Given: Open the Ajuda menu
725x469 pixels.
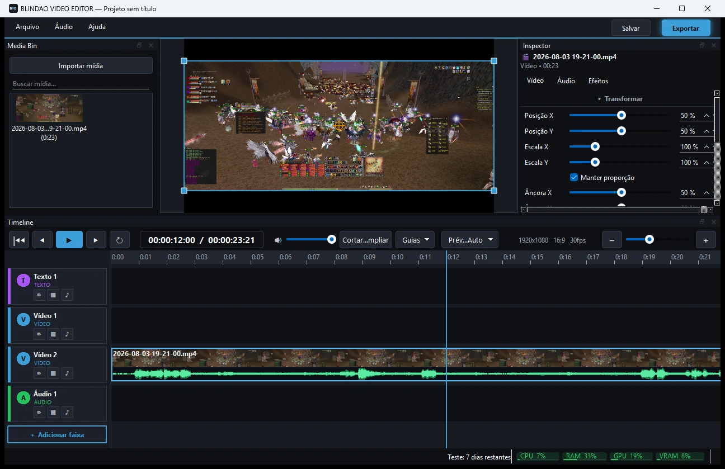Looking at the screenshot, I should click(97, 27).
